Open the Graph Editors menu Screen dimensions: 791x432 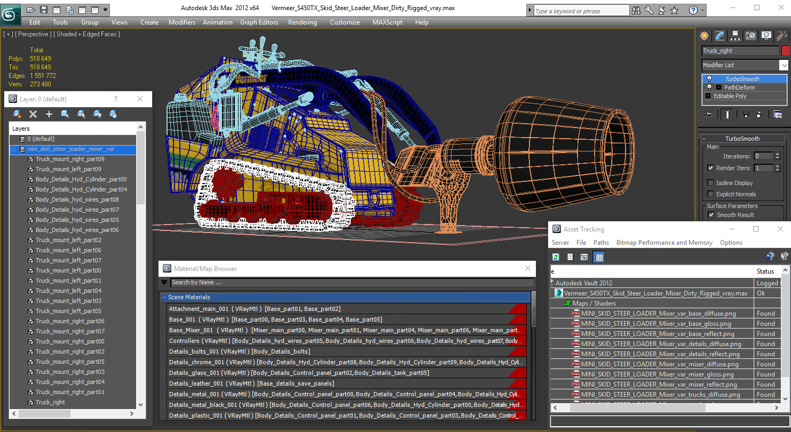(x=259, y=22)
